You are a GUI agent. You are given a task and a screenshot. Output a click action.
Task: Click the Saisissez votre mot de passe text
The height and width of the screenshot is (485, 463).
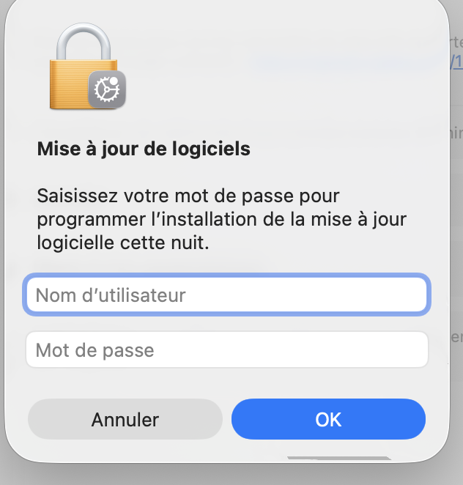click(189, 196)
